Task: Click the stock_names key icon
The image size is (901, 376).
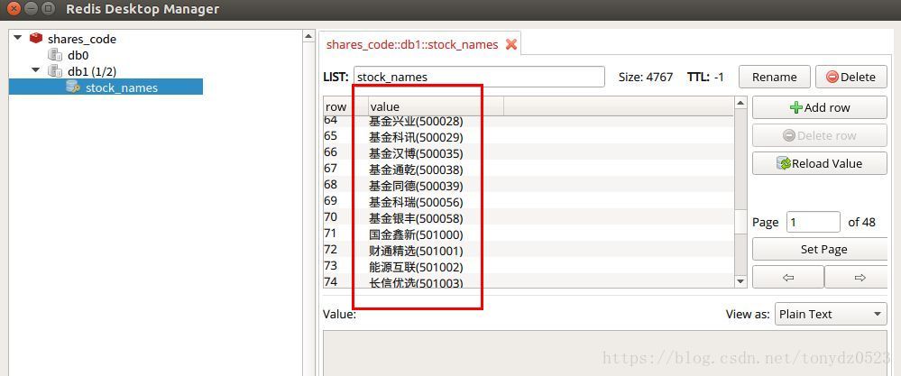Action: (x=74, y=87)
